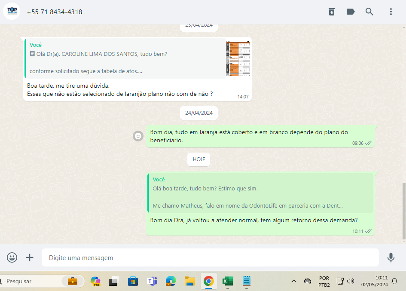The image size is (406, 291).
Task: Launch Copilot PRE from the taskbar
Action: 95,282
